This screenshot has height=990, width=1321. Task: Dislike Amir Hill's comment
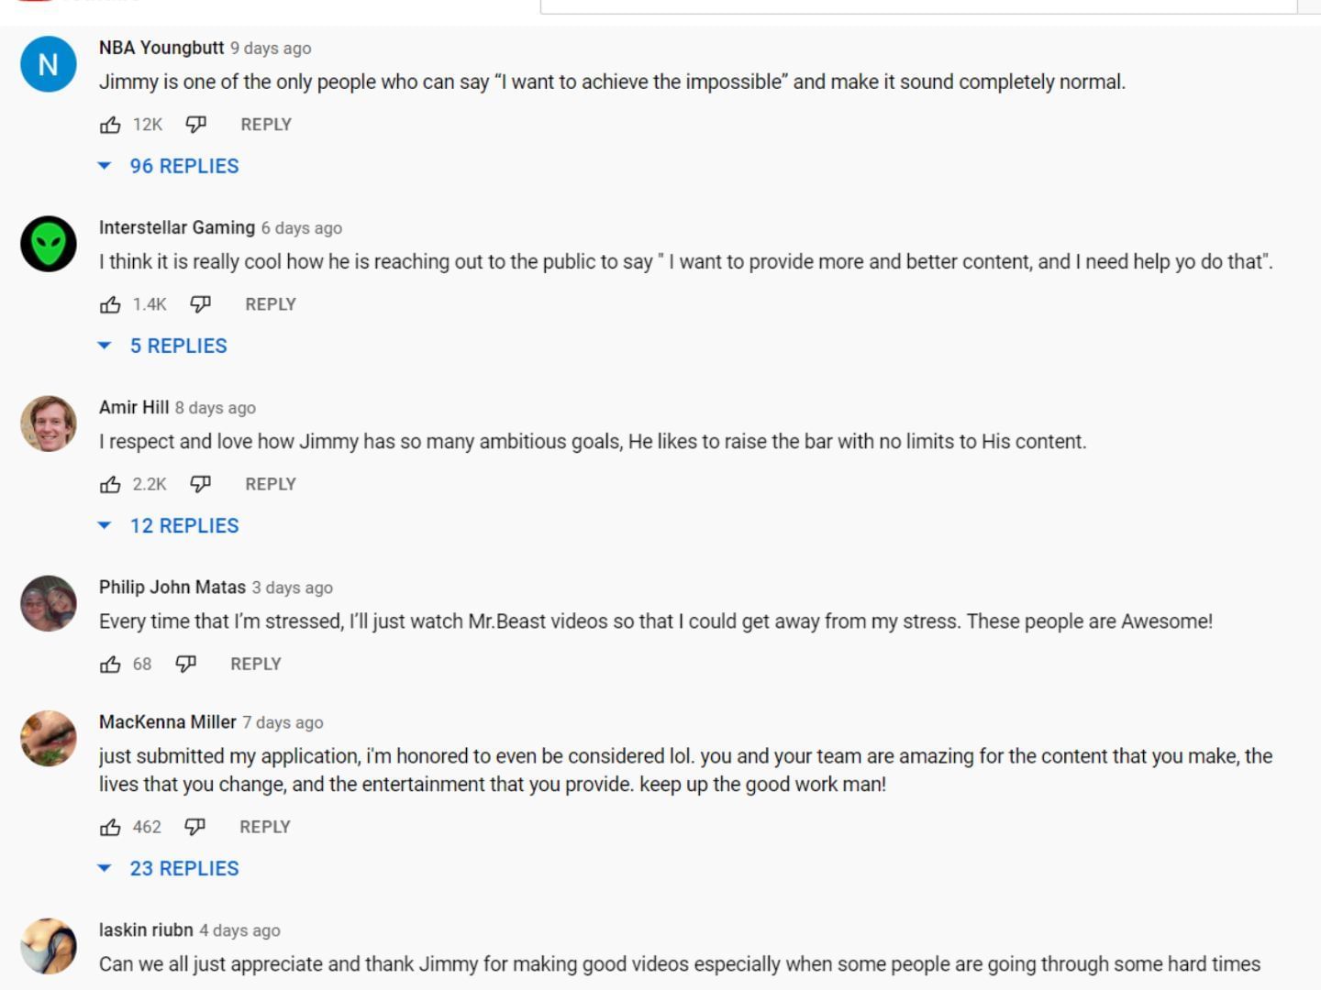click(x=201, y=483)
